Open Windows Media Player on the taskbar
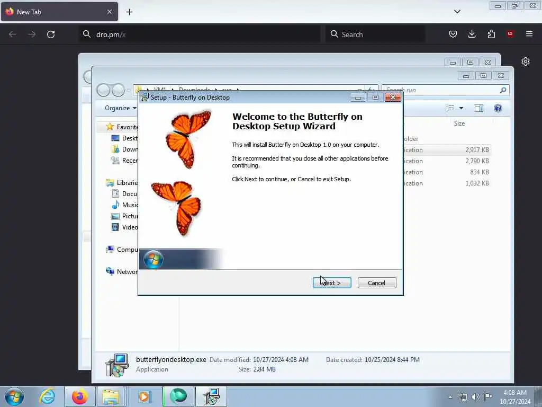Image resolution: width=542 pixels, height=407 pixels. (144, 396)
